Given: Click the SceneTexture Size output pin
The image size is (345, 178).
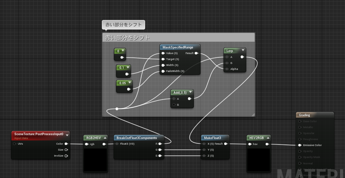Looking at the screenshot, I should 66,150.
